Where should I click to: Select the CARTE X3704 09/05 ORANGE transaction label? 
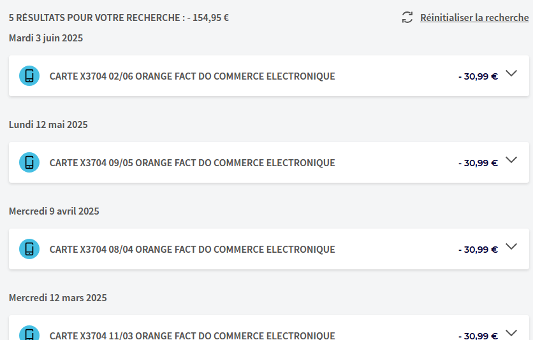(x=192, y=163)
